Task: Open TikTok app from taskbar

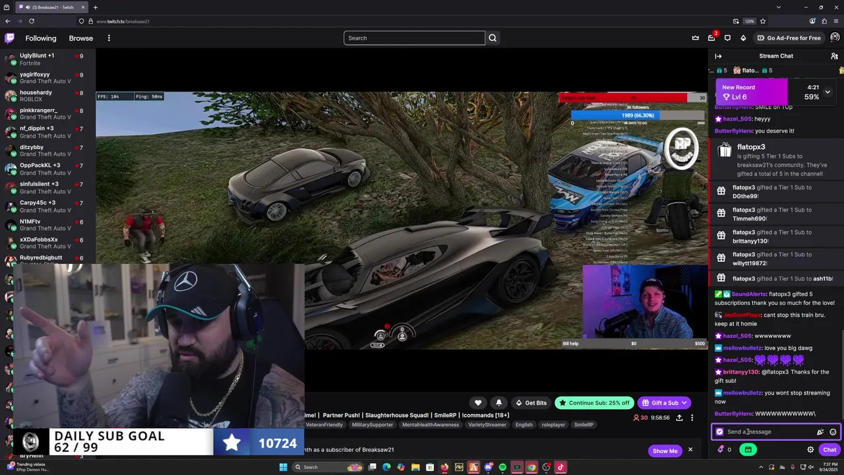Action: coord(560,467)
